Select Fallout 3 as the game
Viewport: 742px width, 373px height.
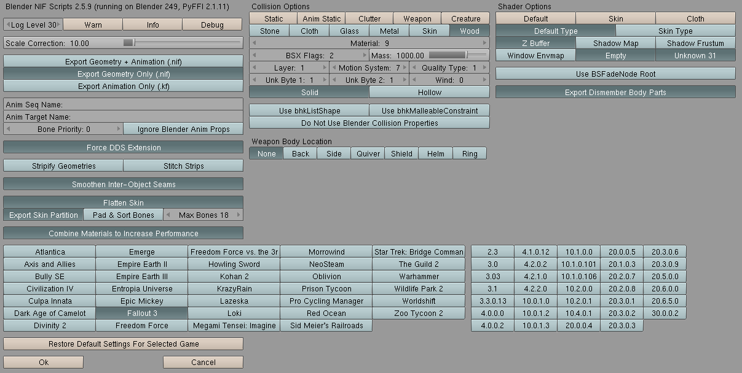142,313
